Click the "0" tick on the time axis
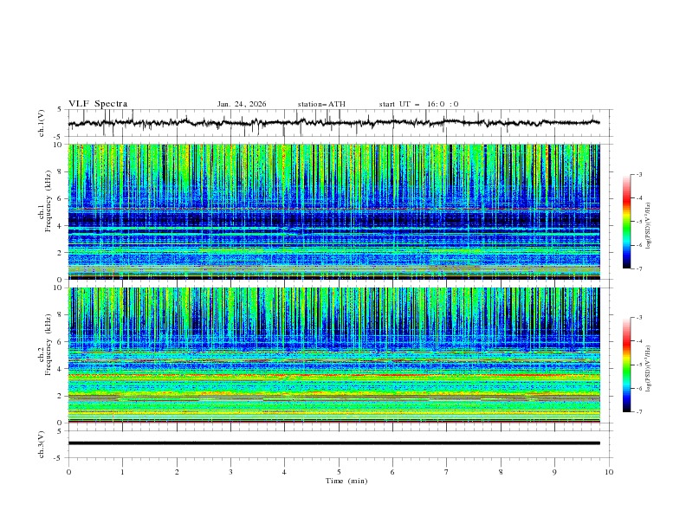This screenshot has width=686, height=530. (68, 472)
